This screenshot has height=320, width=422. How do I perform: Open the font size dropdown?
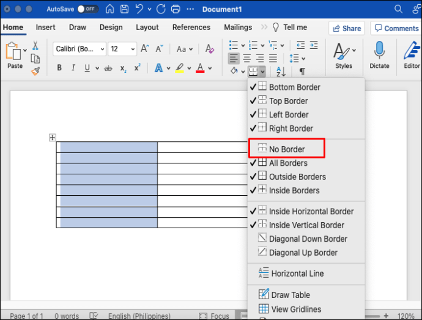click(x=132, y=49)
